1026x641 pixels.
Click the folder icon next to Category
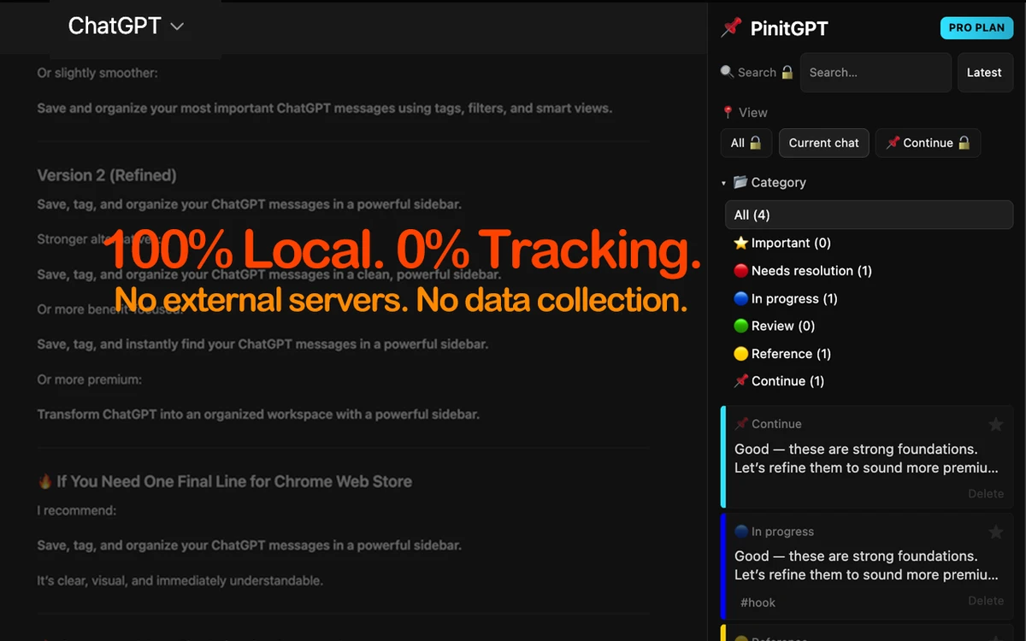pos(740,182)
